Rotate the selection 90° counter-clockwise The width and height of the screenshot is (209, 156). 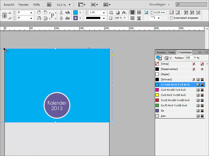coord(45,12)
